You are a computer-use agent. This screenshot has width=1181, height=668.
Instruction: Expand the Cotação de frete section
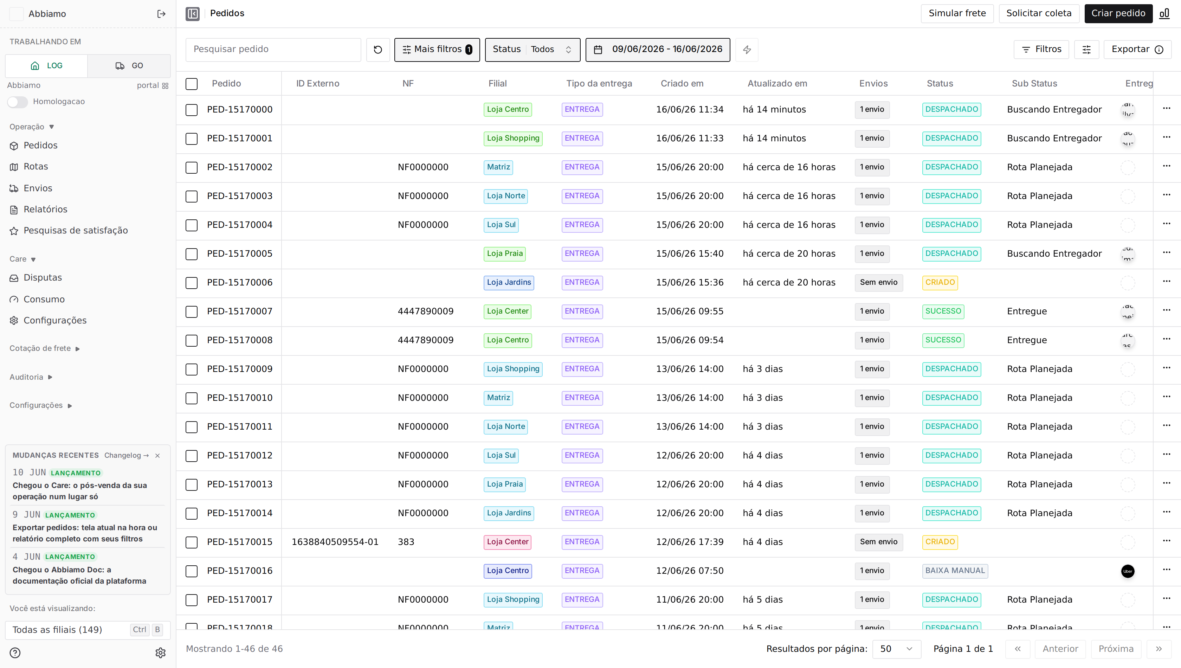click(x=45, y=349)
